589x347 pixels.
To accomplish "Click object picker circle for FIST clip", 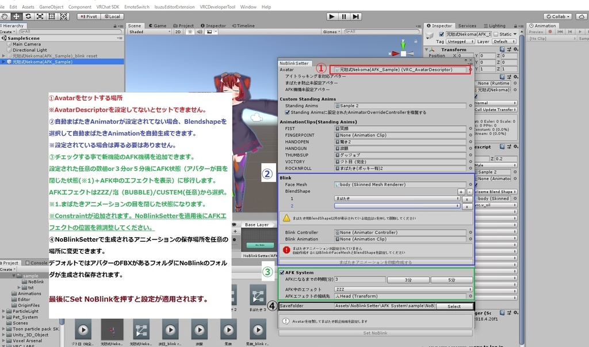I will (471, 128).
